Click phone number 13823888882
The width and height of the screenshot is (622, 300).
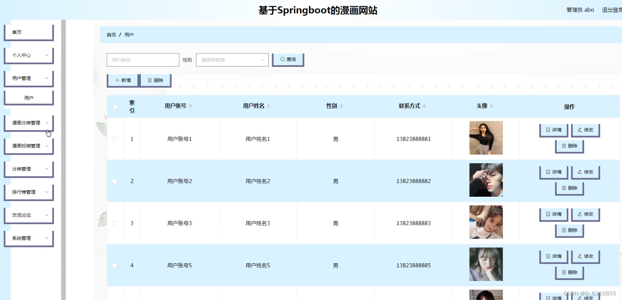414,181
